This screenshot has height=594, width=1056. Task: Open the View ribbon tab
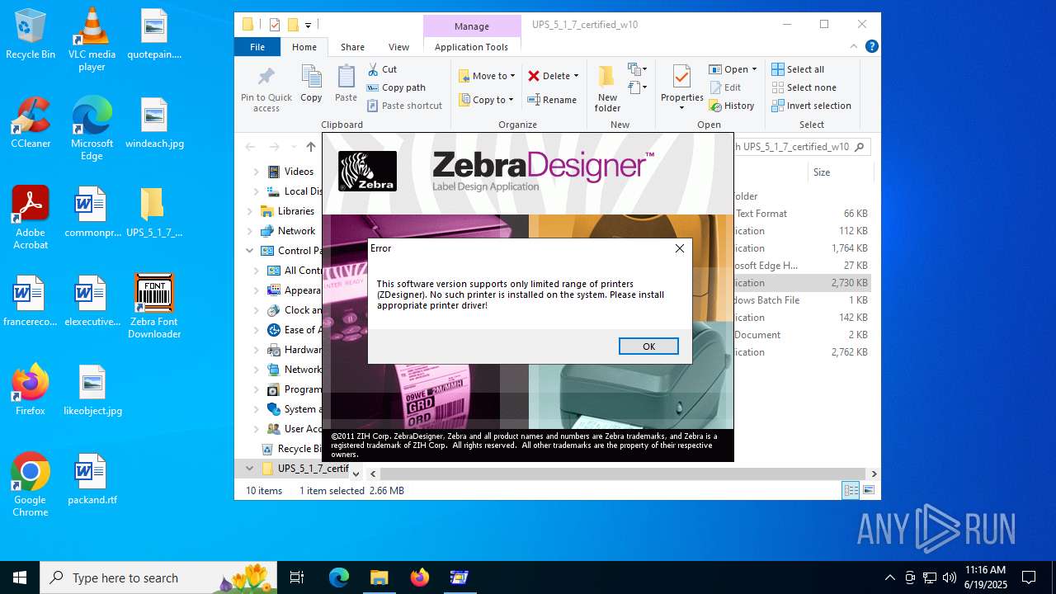tap(398, 47)
